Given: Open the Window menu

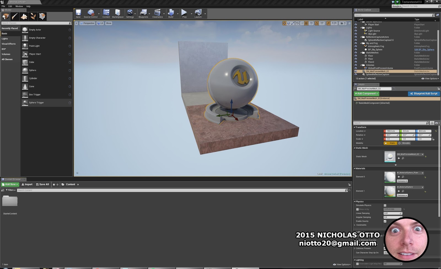Looking at the screenshot, I should (19, 6).
